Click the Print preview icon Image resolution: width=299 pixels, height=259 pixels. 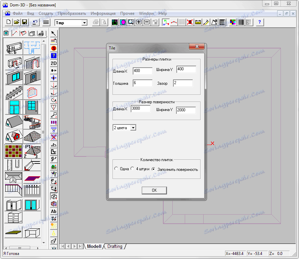tap(104, 22)
